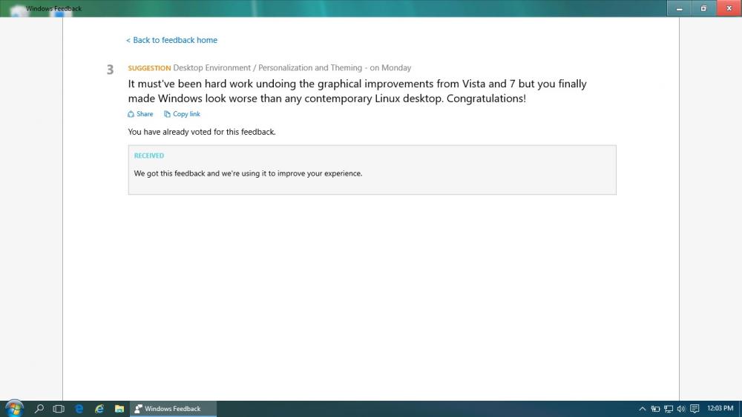Viewport: 742px width, 417px height.
Task: Click 'You have already voted' message
Action: coord(202,132)
